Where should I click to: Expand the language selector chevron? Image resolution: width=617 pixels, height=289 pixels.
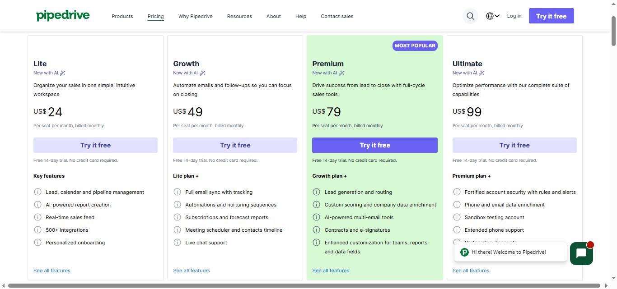(x=497, y=16)
